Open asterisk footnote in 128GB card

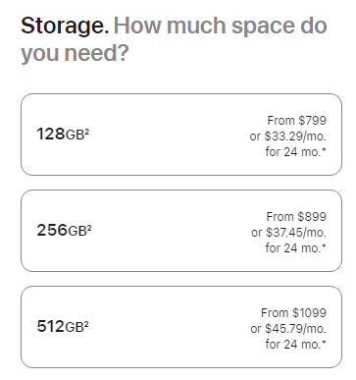pos(324,150)
